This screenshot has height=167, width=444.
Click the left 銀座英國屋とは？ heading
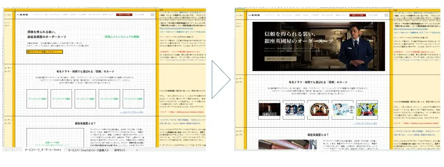click(85, 124)
